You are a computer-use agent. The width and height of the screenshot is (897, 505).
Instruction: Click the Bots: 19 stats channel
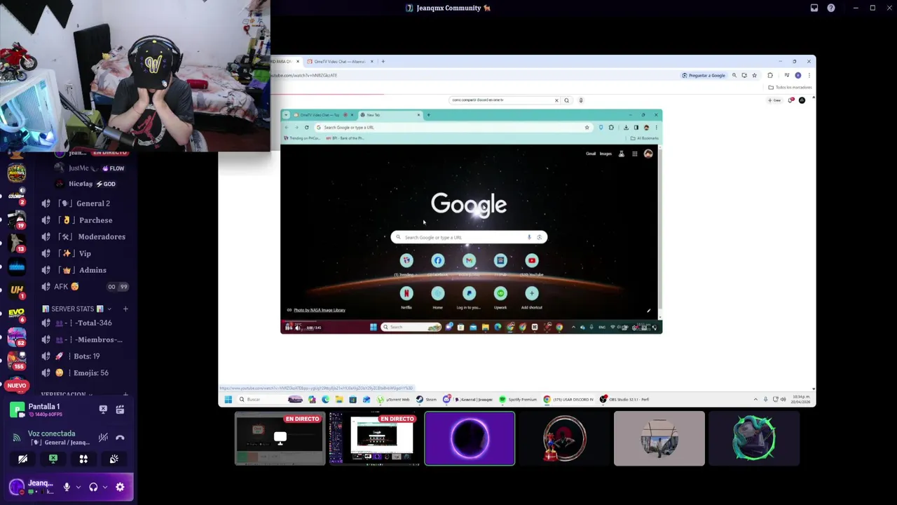coord(85,356)
